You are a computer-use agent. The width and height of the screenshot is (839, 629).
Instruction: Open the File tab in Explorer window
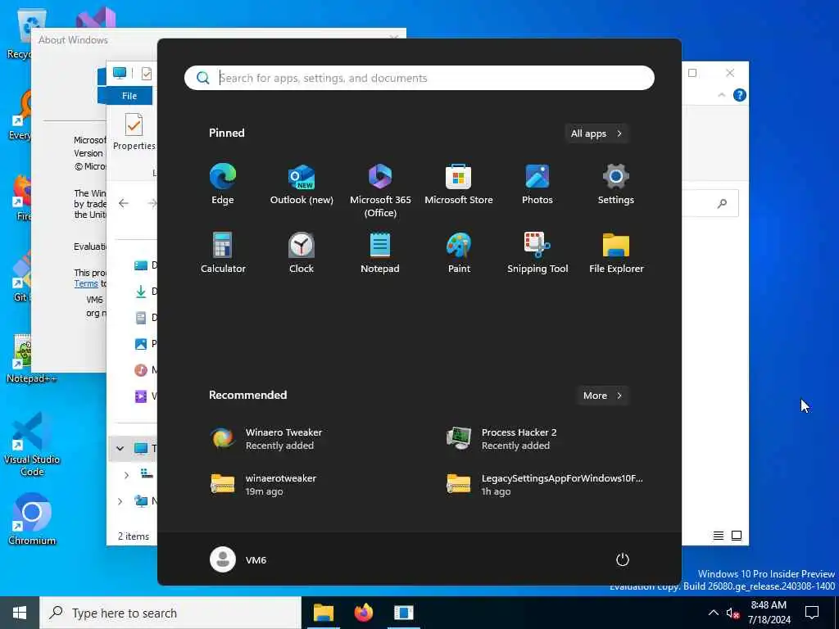129,96
